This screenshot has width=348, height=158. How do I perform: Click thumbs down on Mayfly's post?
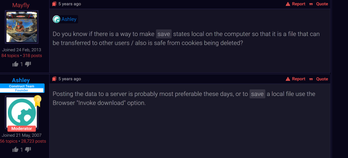[x=28, y=64]
